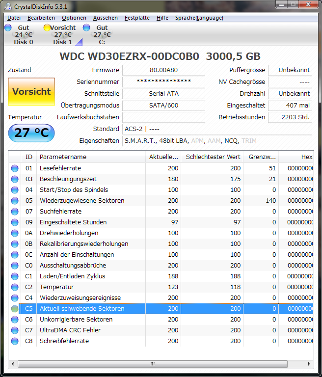The width and height of the screenshot is (322, 377).
Task: Click the Eingeschaltet value 407 mal
Action: click(290, 106)
